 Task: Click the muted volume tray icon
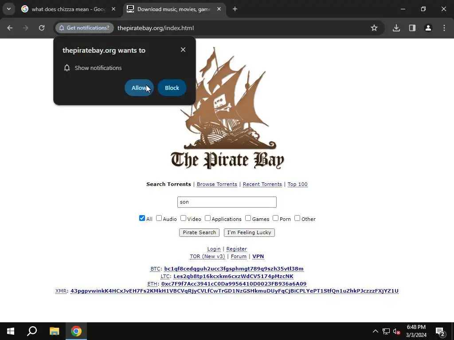(x=396, y=331)
